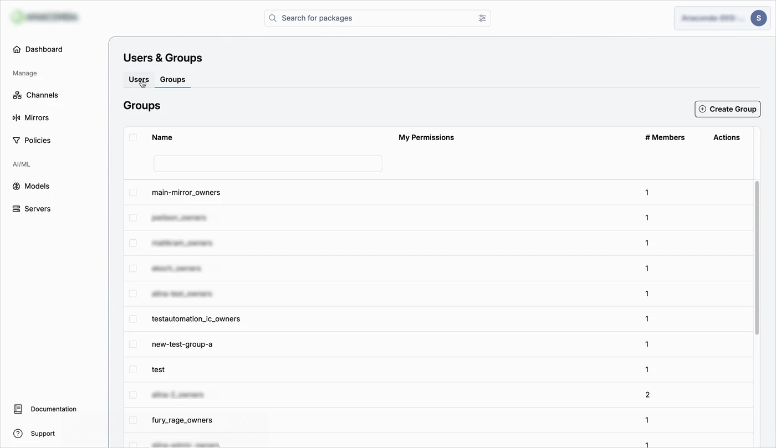Viewport: 776px width, 448px height.
Task: Open the fury_rage_owners group
Action: pyautogui.click(x=182, y=420)
